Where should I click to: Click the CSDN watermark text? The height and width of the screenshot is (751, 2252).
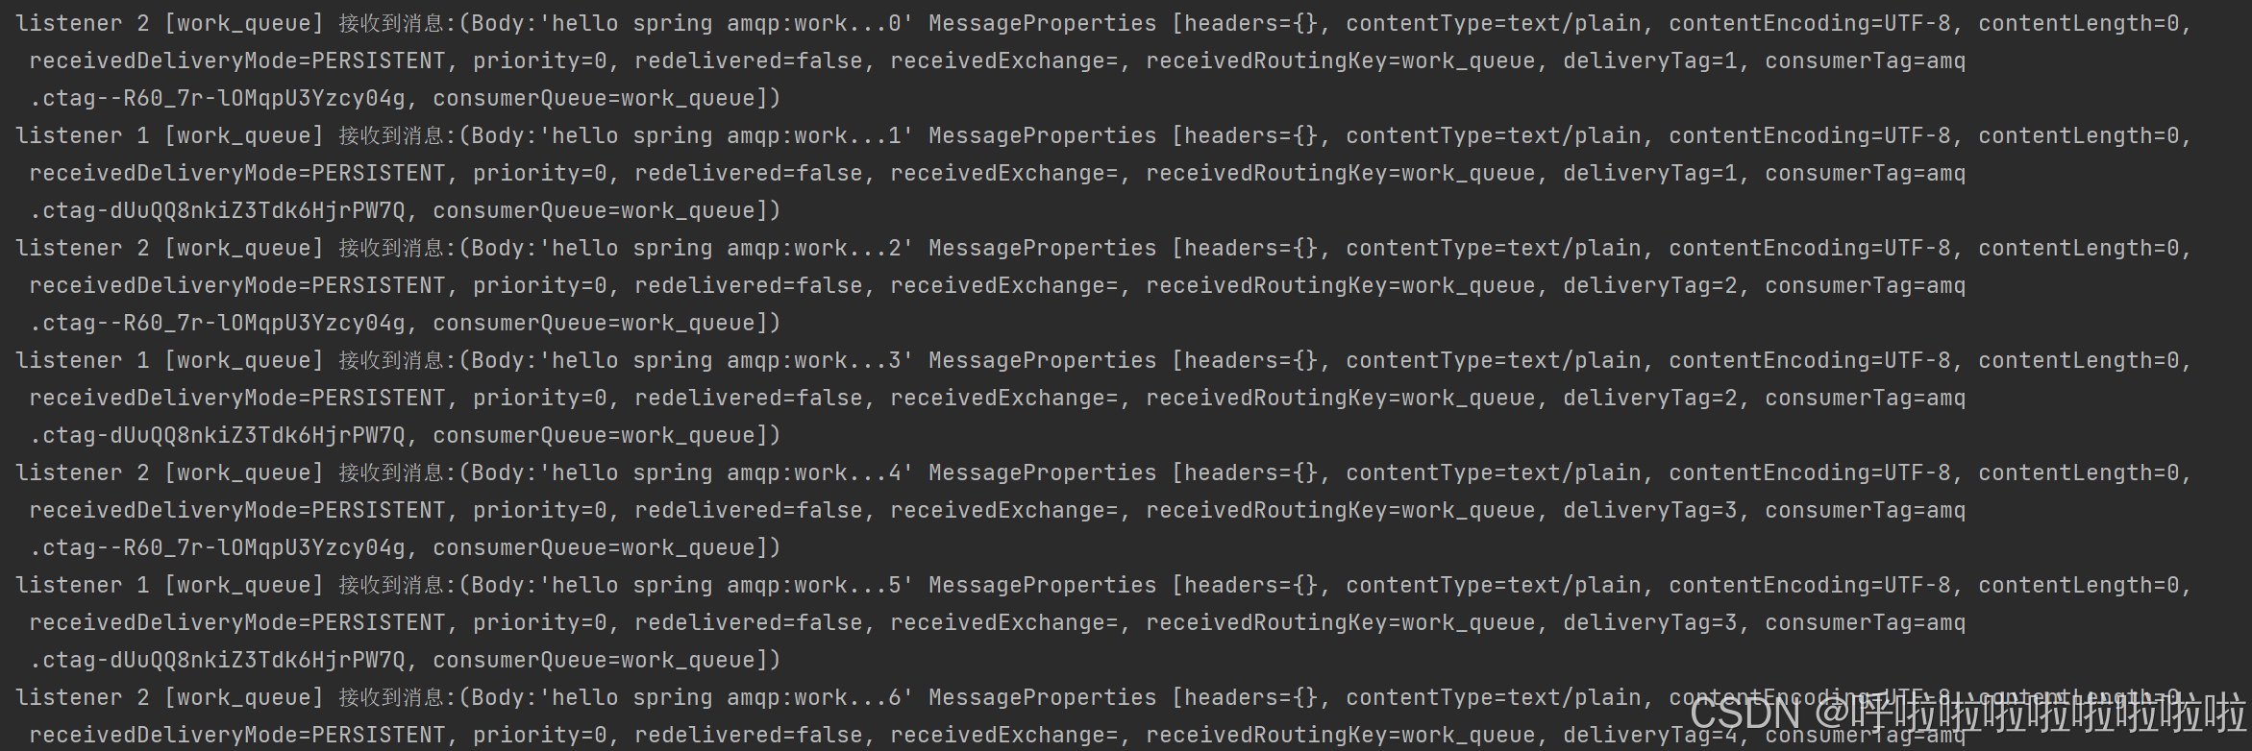pyautogui.click(x=1967, y=715)
